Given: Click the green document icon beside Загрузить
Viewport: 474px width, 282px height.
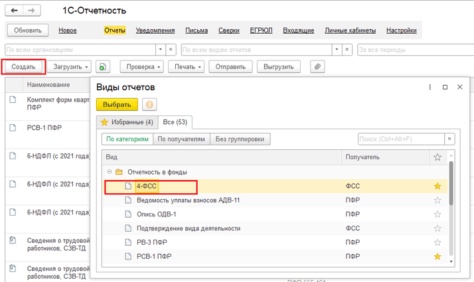Looking at the screenshot, I should point(103,67).
